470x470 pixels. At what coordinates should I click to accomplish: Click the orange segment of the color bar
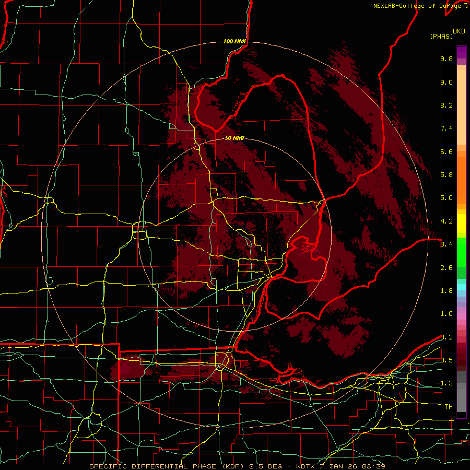(x=461, y=181)
